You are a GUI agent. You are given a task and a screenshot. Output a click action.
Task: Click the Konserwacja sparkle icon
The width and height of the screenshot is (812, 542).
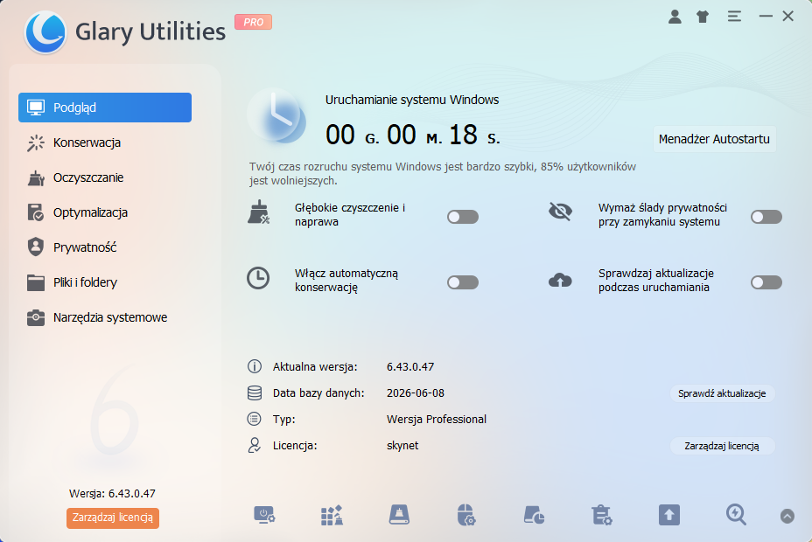(x=36, y=142)
